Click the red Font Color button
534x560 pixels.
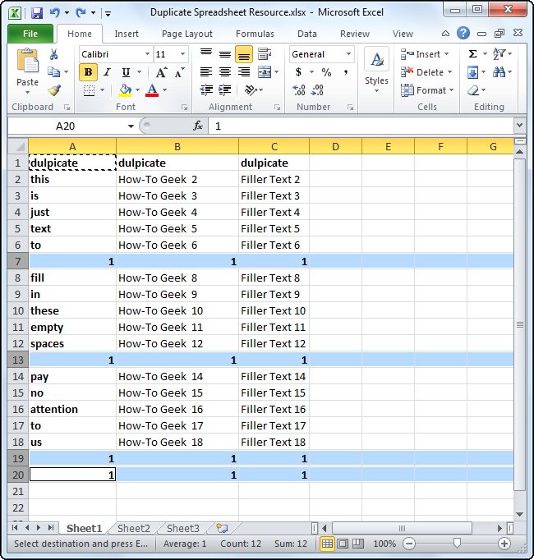[152, 90]
